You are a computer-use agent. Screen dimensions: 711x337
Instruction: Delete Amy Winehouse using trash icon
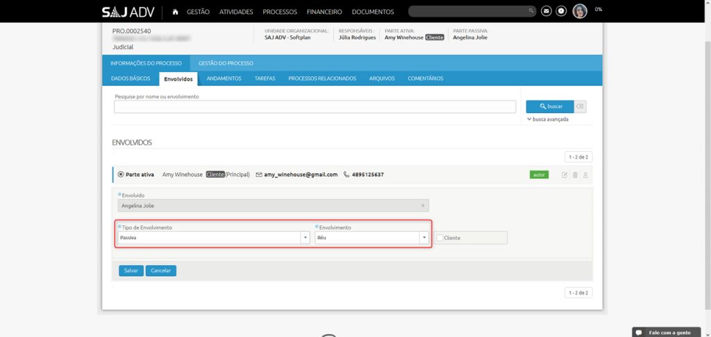[x=575, y=175]
